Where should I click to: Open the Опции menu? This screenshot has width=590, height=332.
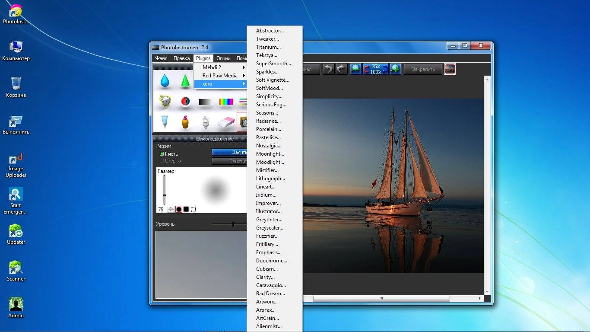(223, 58)
